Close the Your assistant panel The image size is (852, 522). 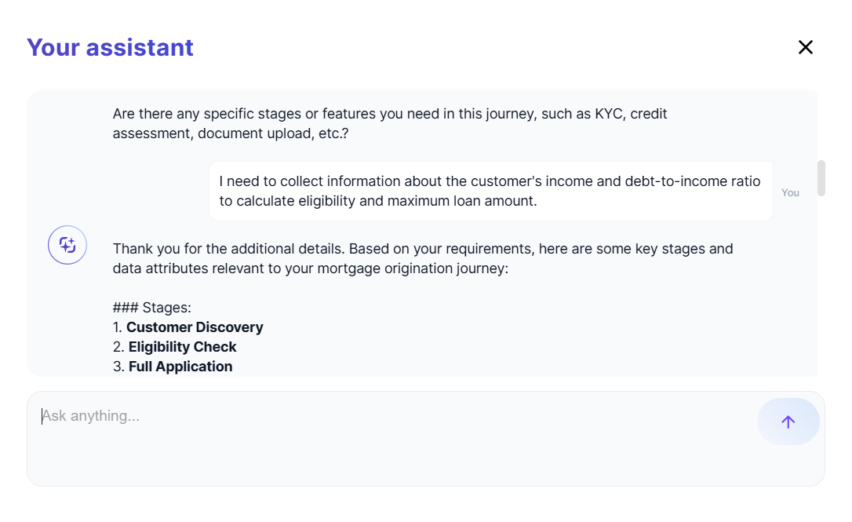[805, 47]
